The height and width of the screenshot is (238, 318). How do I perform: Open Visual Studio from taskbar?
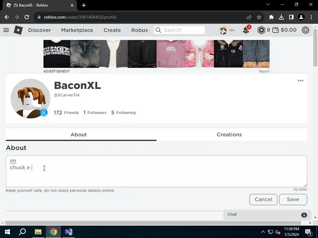(x=69, y=232)
